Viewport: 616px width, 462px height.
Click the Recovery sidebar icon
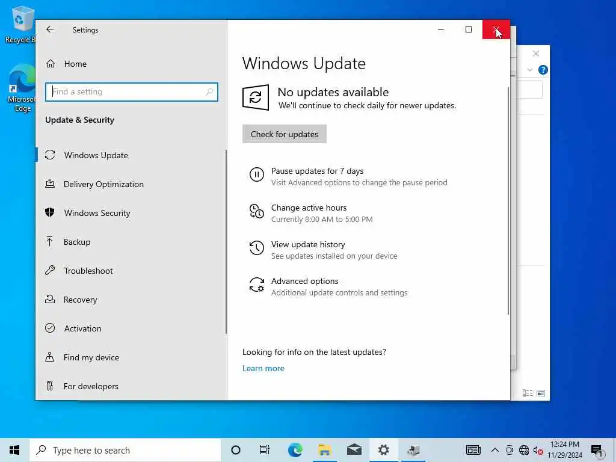pyautogui.click(x=50, y=300)
